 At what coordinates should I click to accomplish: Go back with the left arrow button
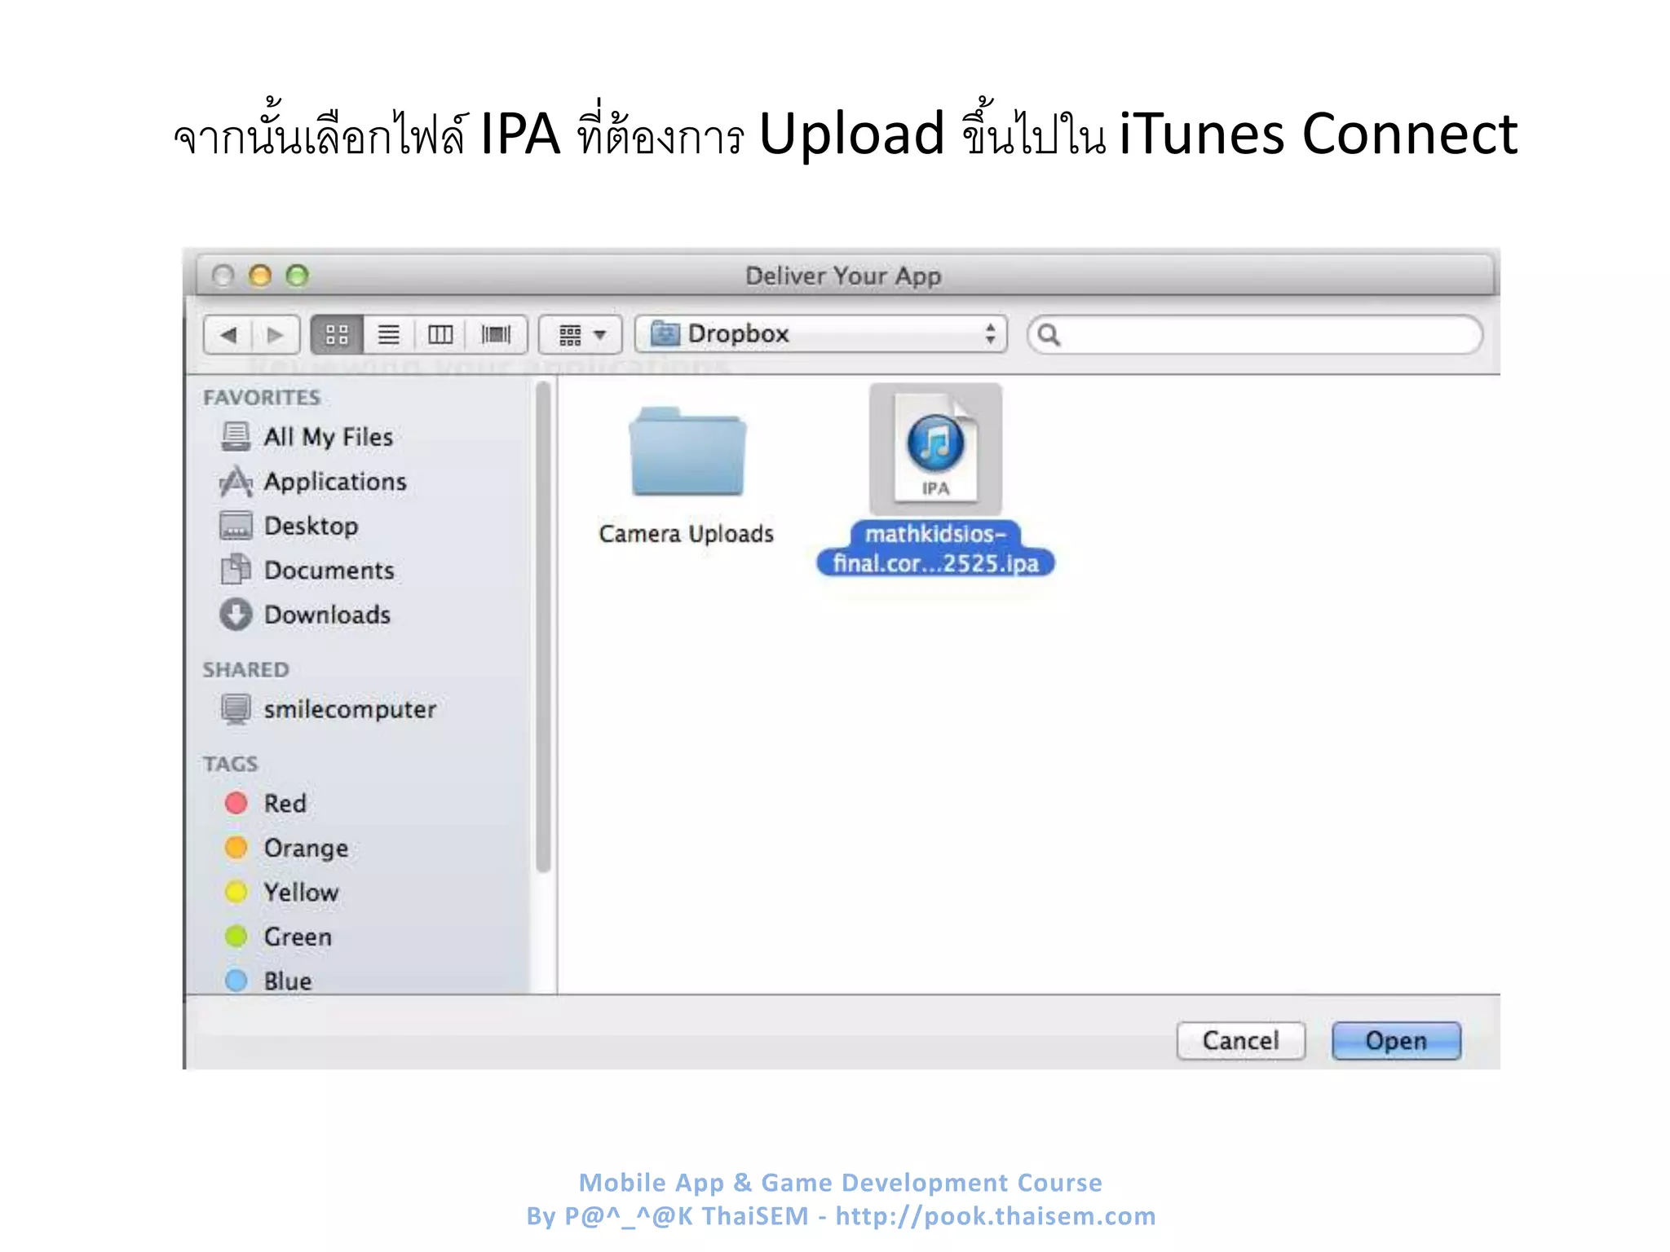coord(228,335)
